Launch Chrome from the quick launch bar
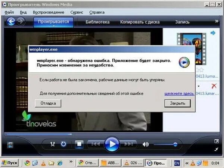 click(27, 163)
